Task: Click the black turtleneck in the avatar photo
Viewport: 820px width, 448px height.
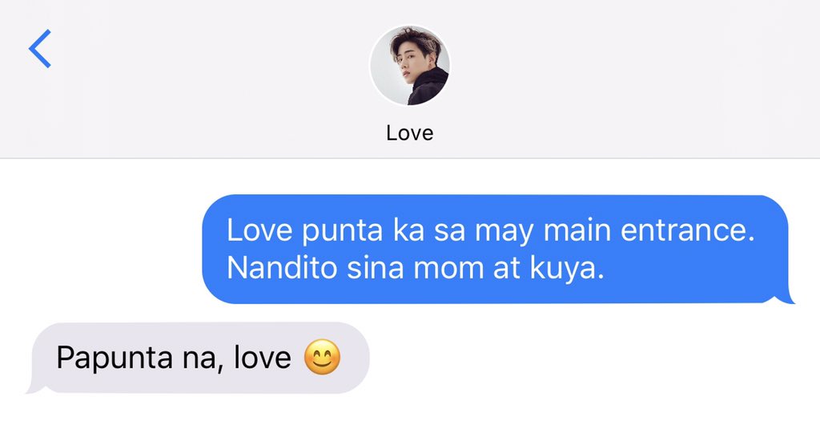Action: pyautogui.click(x=428, y=86)
